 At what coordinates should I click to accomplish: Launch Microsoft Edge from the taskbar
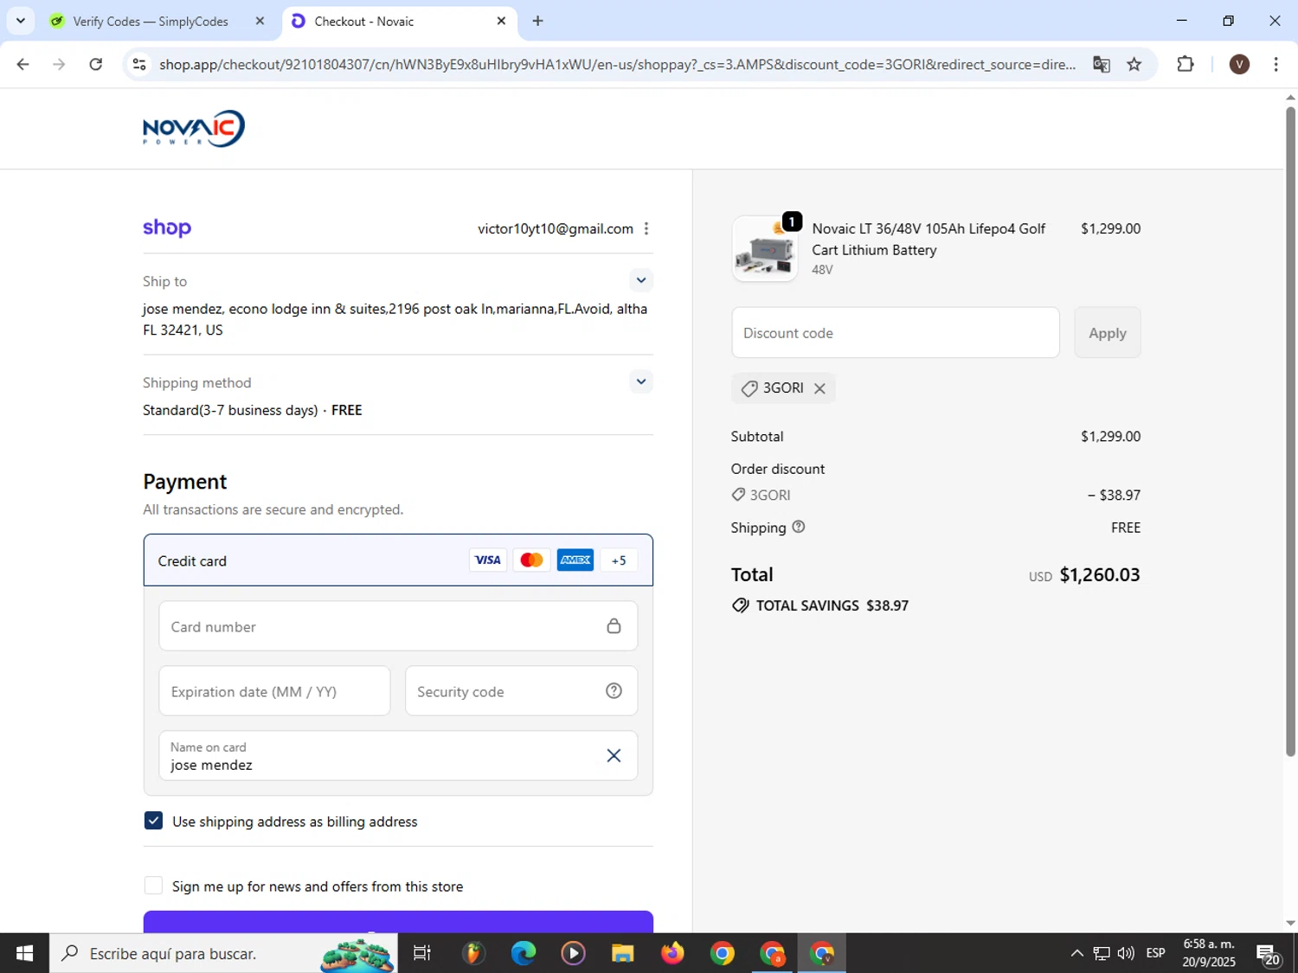click(524, 953)
